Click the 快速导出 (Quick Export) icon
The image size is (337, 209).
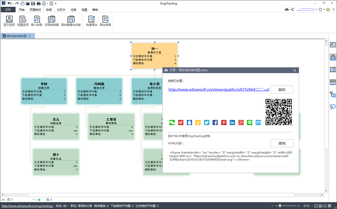coord(91,21)
